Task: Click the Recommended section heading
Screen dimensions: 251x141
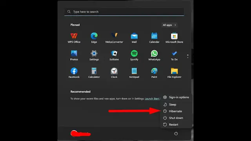Action: (x=80, y=92)
